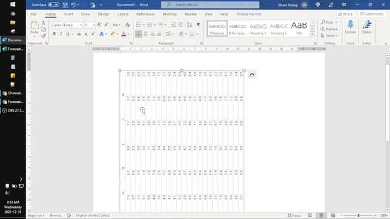
Task: Apply the yellow text highlight color
Action: pos(113,34)
